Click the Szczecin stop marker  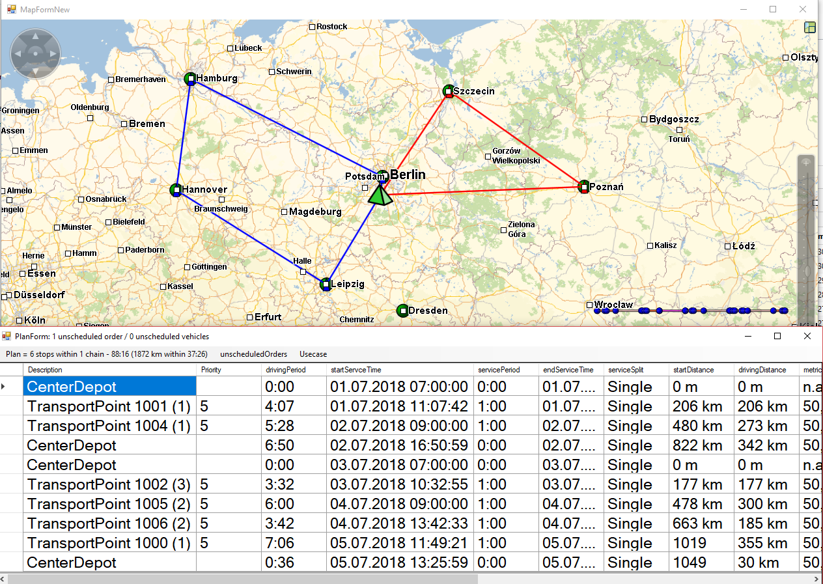click(449, 92)
